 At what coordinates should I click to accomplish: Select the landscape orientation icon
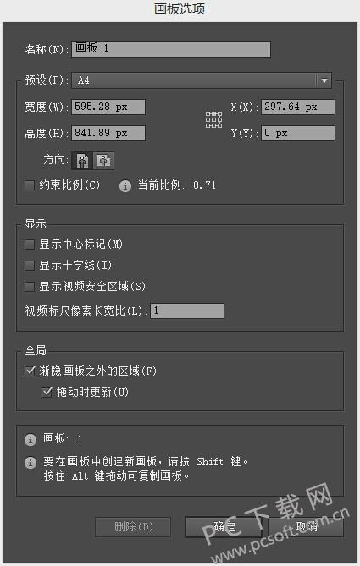point(103,161)
